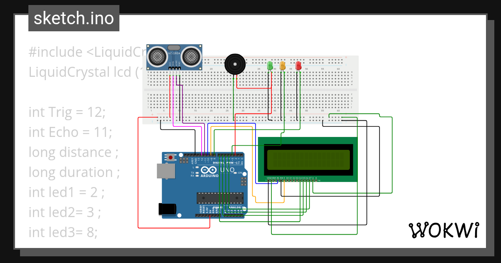The image size is (501, 263).
Task: Select the red LED on breadboard
Action: click(x=298, y=66)
